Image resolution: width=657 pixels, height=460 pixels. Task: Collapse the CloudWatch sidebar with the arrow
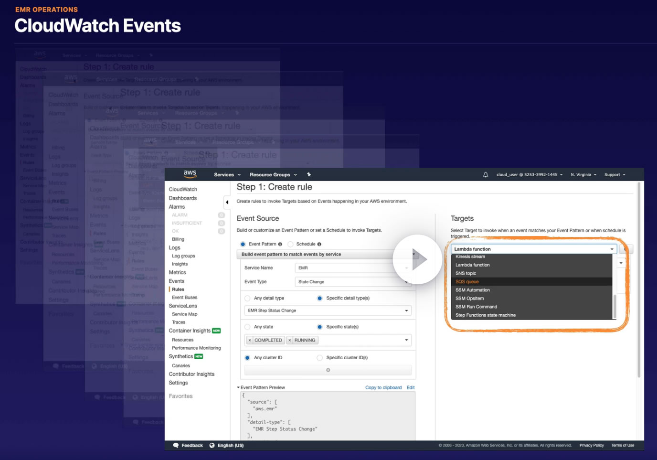[x=227, y=202]
